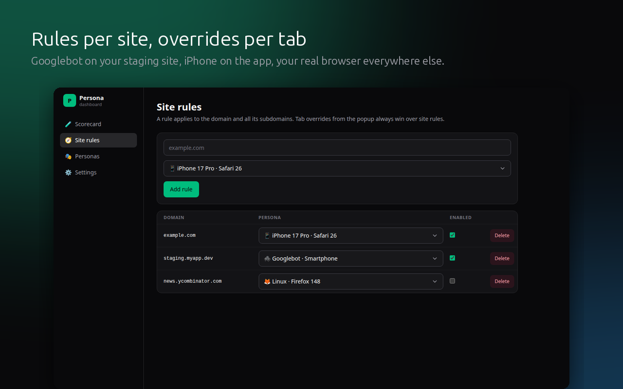Click the Site rules compass icon

[x=68, y=140]
